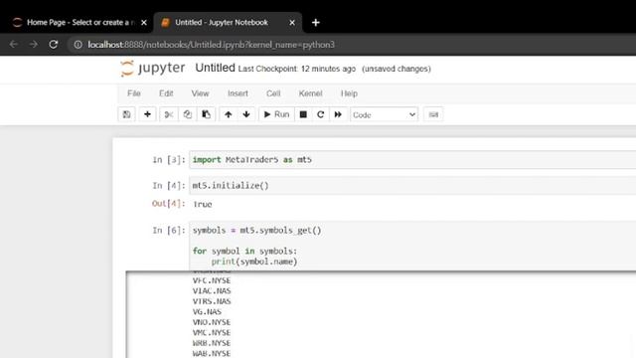Go forward in browser history
Screen dimensions: 636x358
[x=34, y=45]
